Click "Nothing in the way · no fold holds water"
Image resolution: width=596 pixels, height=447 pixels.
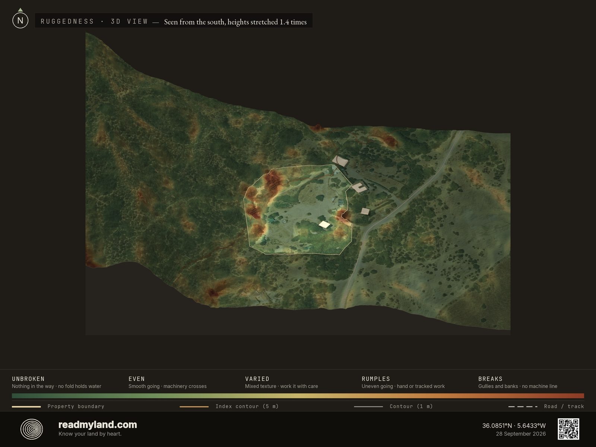pos(57,386)
